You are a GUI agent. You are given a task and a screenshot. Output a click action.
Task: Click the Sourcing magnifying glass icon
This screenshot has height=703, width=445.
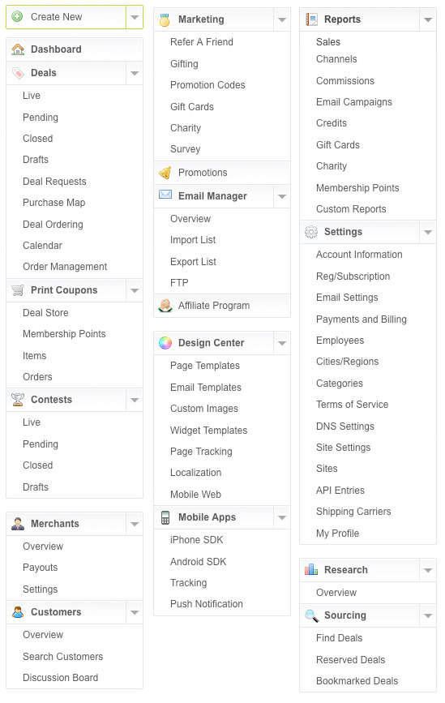point(311,615)
